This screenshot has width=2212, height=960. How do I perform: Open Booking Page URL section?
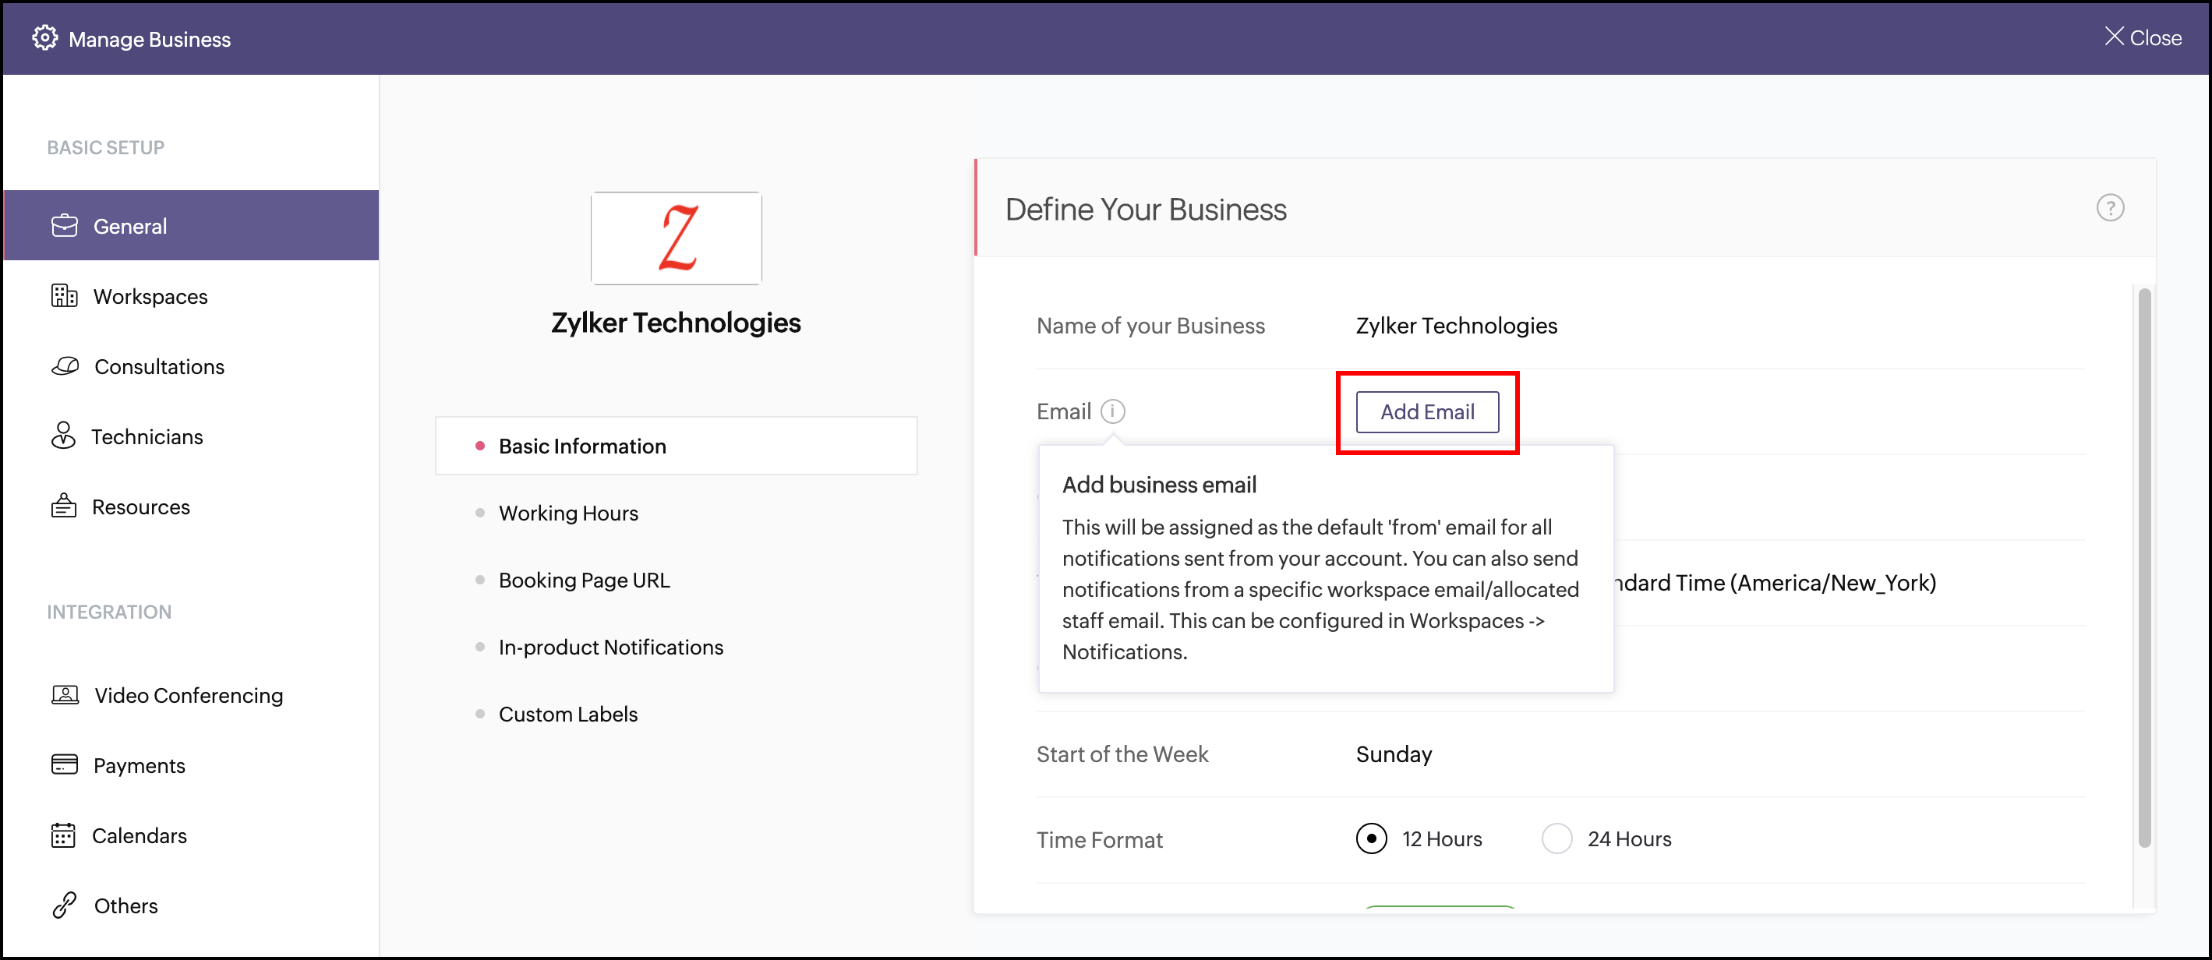coord(584,580)
